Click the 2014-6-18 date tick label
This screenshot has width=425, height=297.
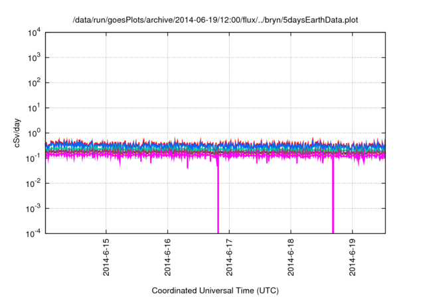[x=291, y=257]
